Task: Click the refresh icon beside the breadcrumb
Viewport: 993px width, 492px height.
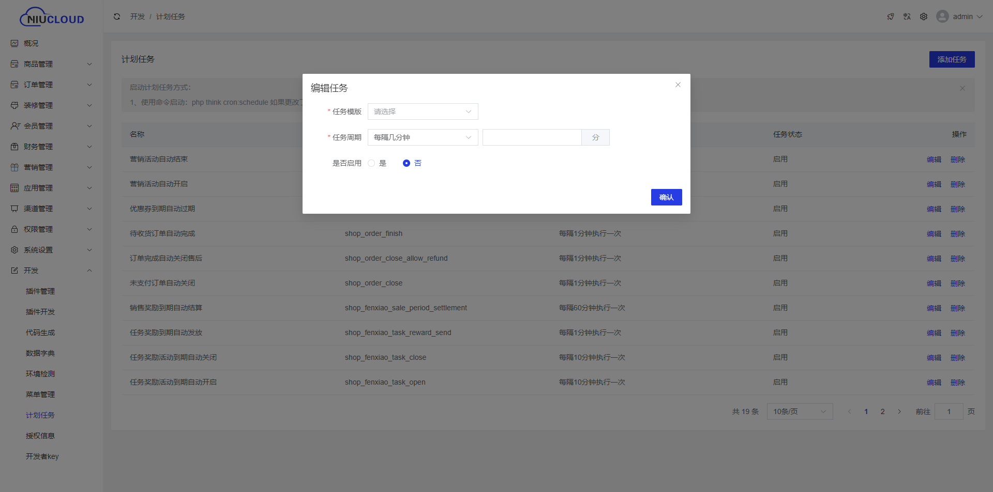Action: 117,17
